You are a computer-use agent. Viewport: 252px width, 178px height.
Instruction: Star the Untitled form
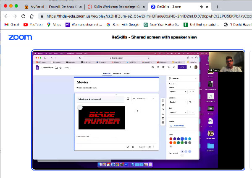click(60, 67)
